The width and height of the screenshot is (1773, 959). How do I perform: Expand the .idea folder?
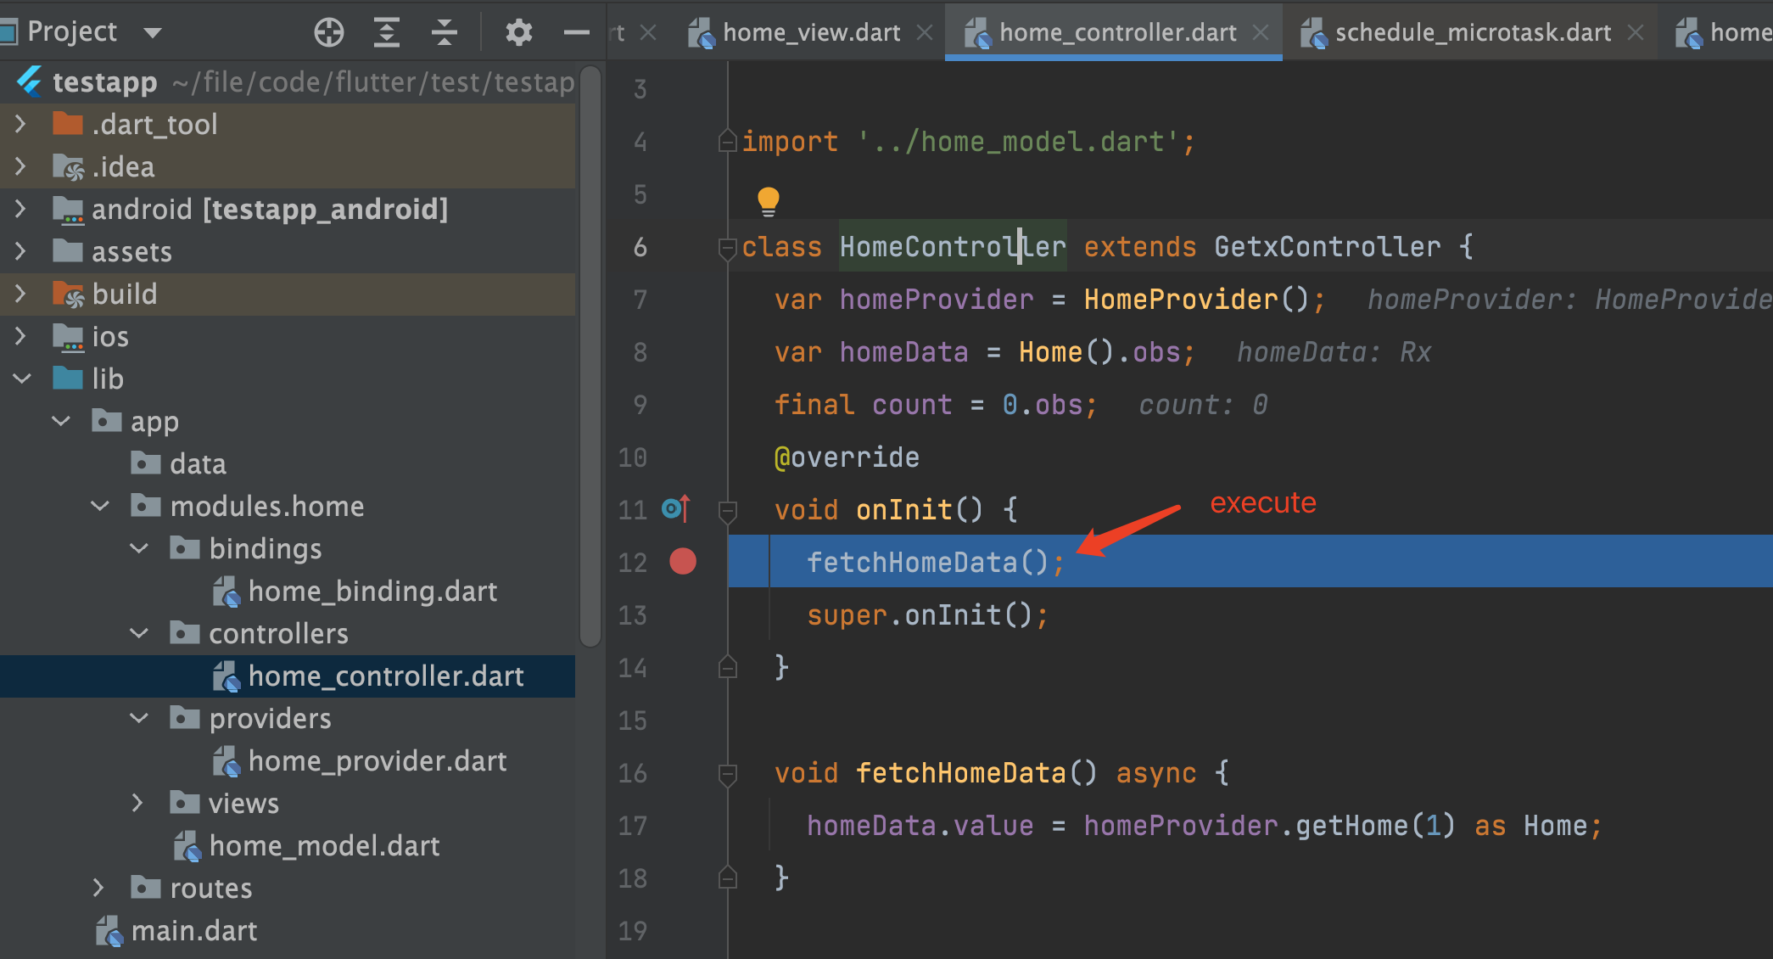point(20,166)
